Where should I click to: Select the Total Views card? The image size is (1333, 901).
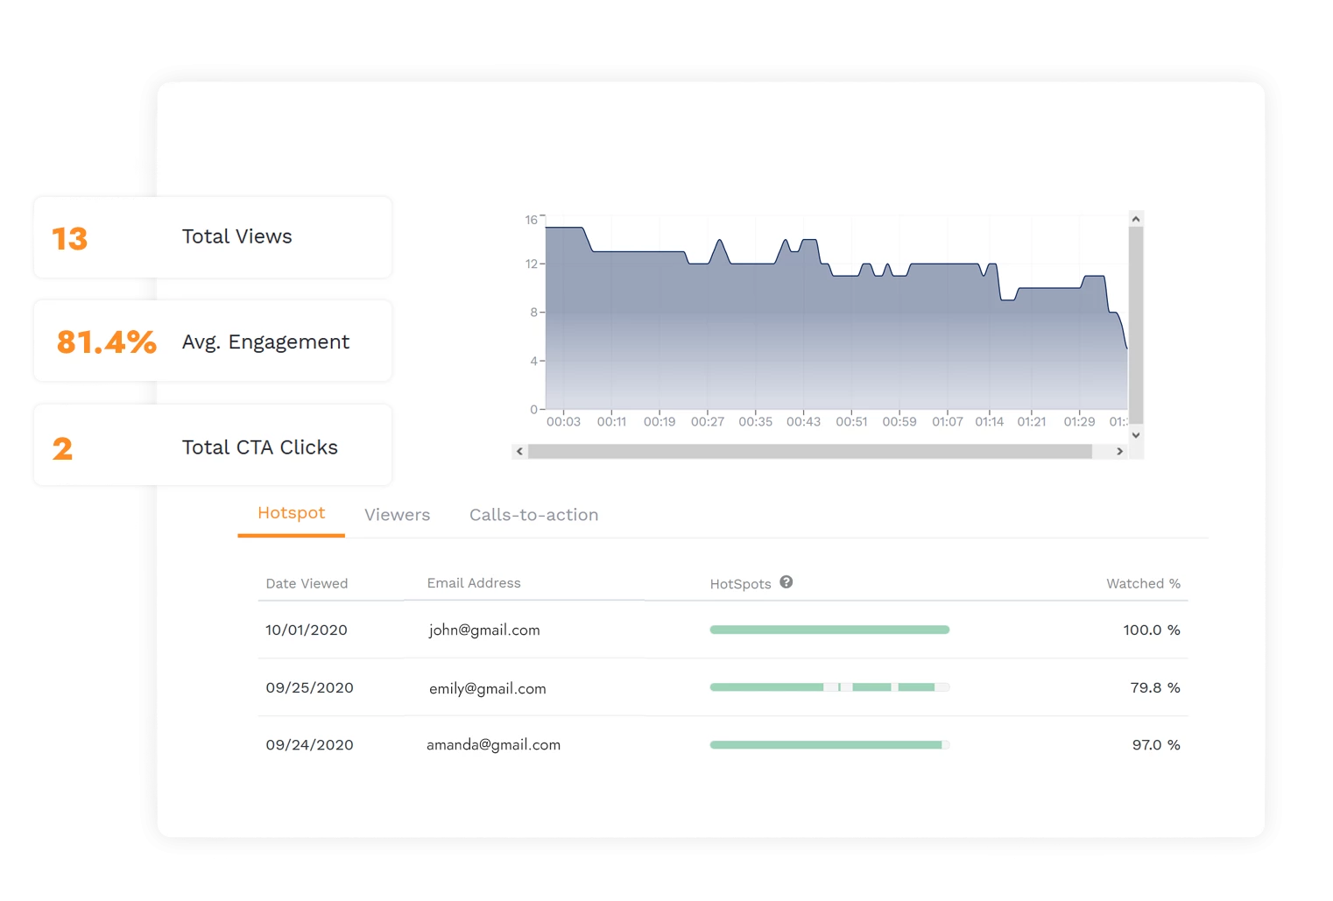213,237
